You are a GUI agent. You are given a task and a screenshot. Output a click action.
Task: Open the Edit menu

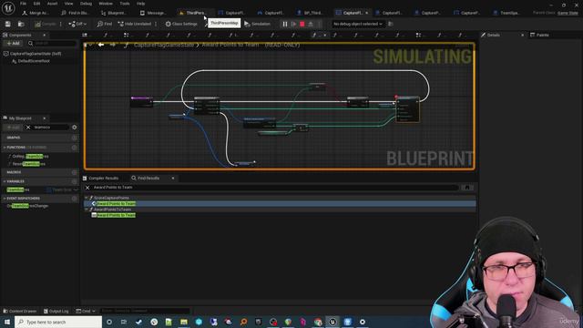tap(36, 4)
